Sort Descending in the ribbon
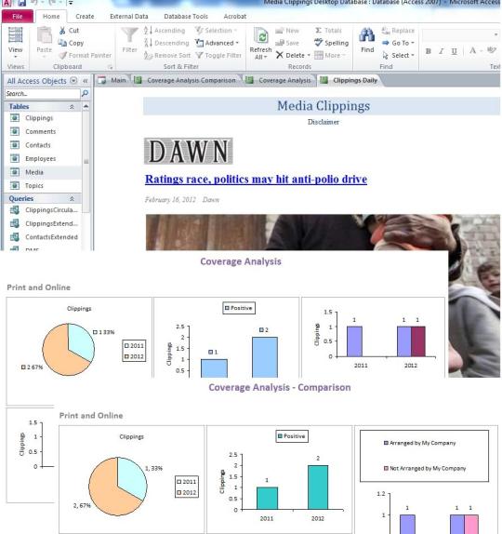This screenshot has height=534, width=502. pos(166,43)
